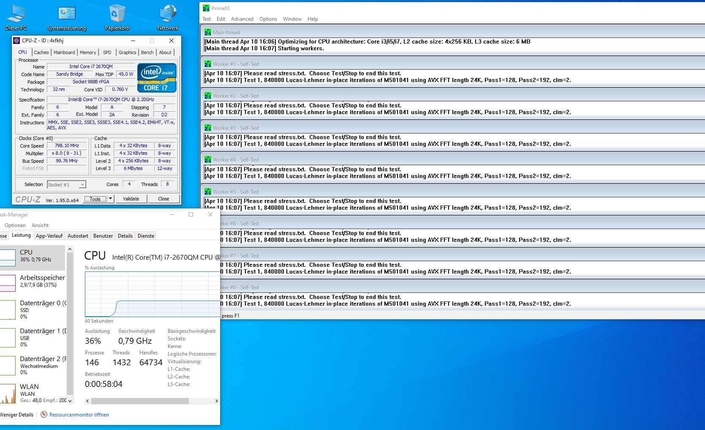Open the About tab in CPU-Z
Image resolution: width=705 pixels, height=430 pixels.
165,52
